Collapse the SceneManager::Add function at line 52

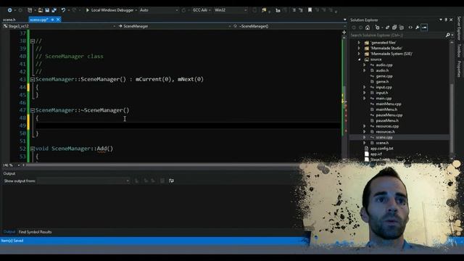(x=33, y=149)
